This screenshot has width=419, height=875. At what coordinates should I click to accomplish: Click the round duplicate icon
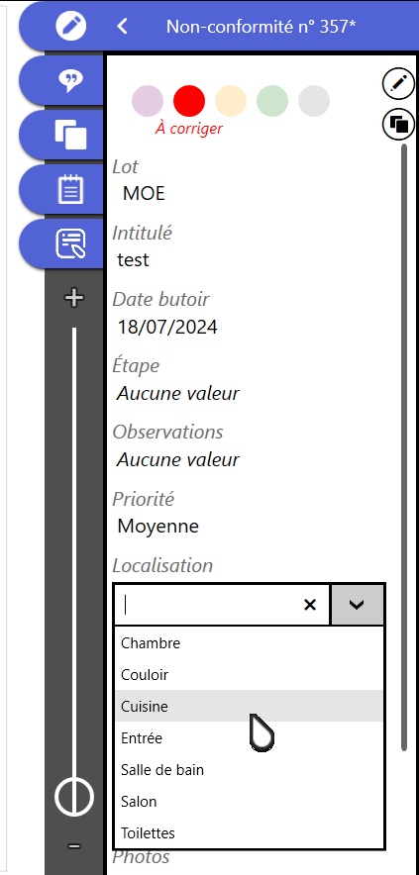click(x=398, y=124)
